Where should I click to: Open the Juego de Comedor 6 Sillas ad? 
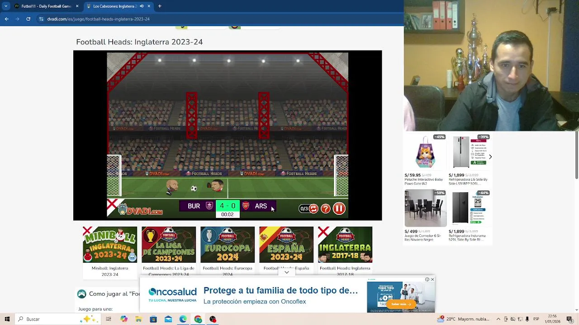pyautogui.click(x=425, y=216)
